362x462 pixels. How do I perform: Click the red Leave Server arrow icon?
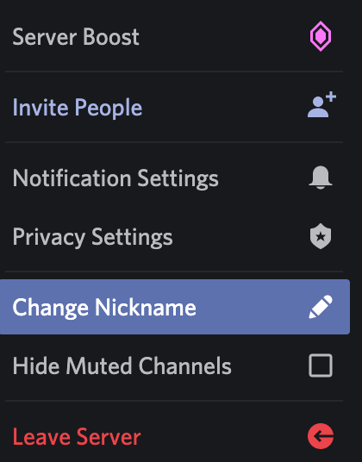coord(321,436)
